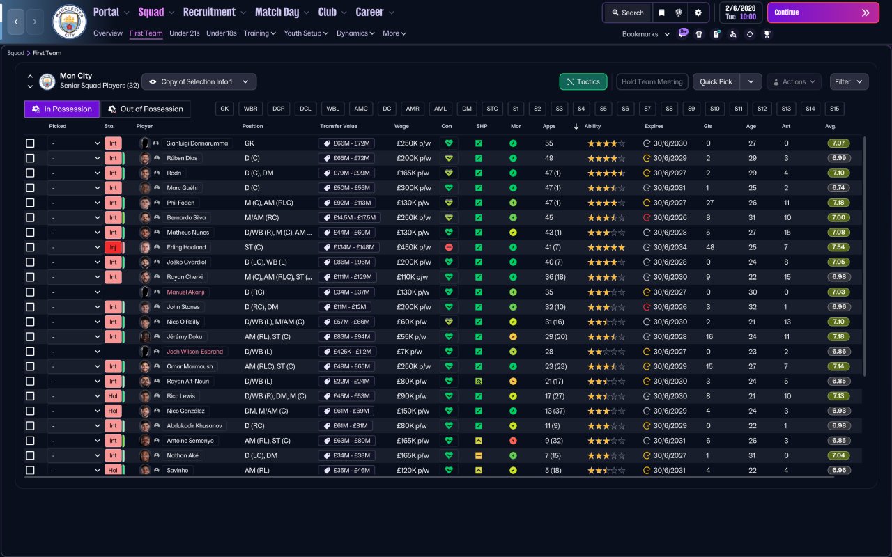Open the Picked dropdown for Marc Guéhi

pyautogui.click(x=75, y=188)
